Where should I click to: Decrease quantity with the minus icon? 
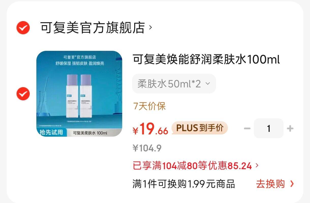click(x=247, y=129)
